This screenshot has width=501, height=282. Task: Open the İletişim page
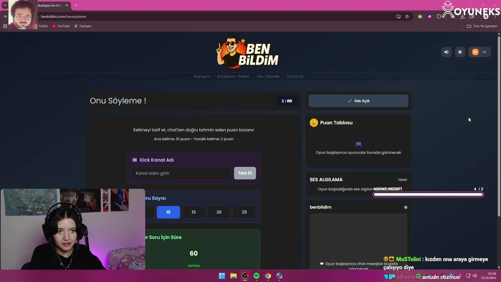click(x=295, y=76)
